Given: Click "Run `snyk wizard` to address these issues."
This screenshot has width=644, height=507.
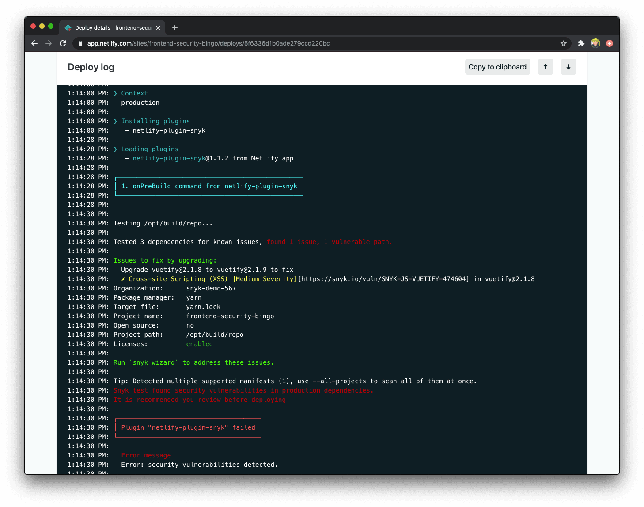Looking at the screenshot, I should pyautogui.click(x=193, y=362).
